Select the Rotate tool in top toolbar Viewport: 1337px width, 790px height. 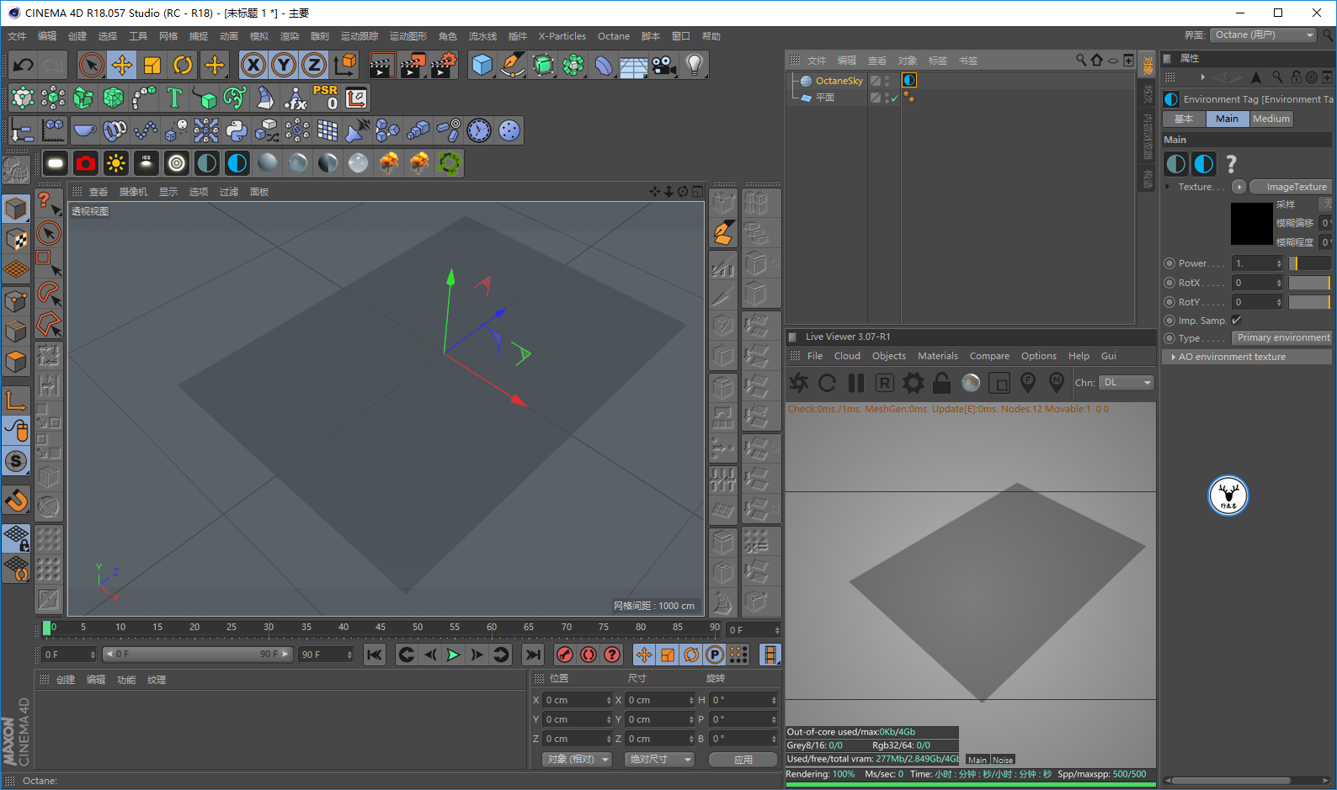tap(183, 65)
